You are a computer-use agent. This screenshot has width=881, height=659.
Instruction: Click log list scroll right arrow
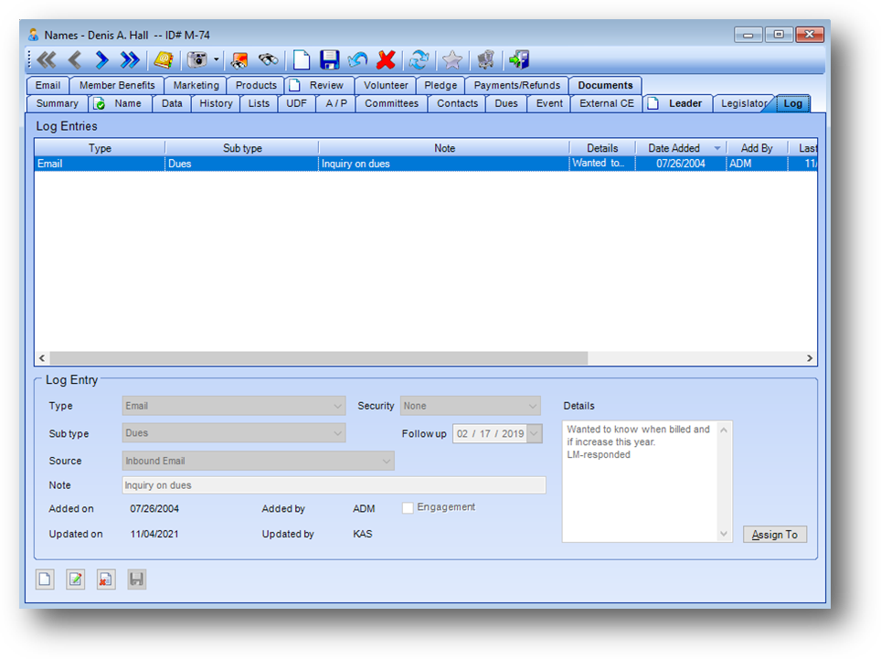[x=810, y=358]
